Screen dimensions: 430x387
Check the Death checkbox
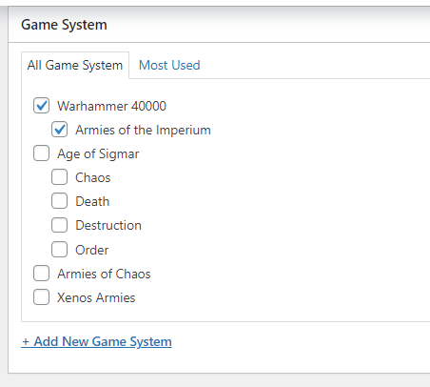[59, 201]
